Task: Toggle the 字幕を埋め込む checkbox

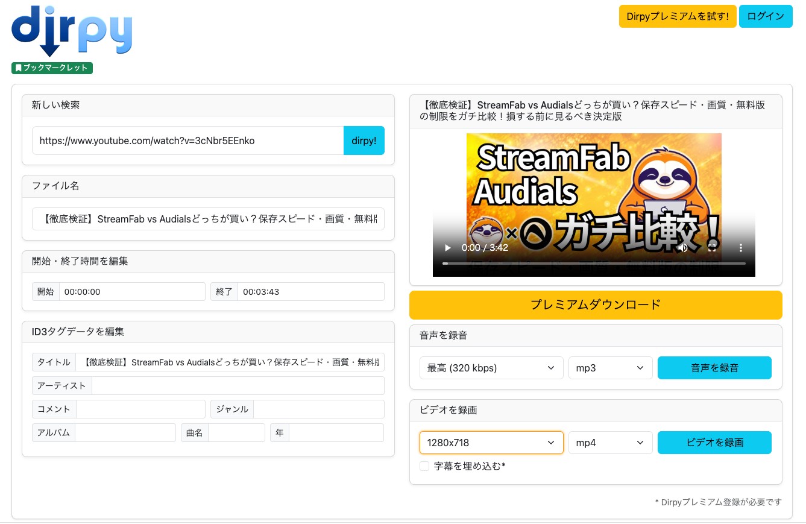Action: click(x=424, y=466)
